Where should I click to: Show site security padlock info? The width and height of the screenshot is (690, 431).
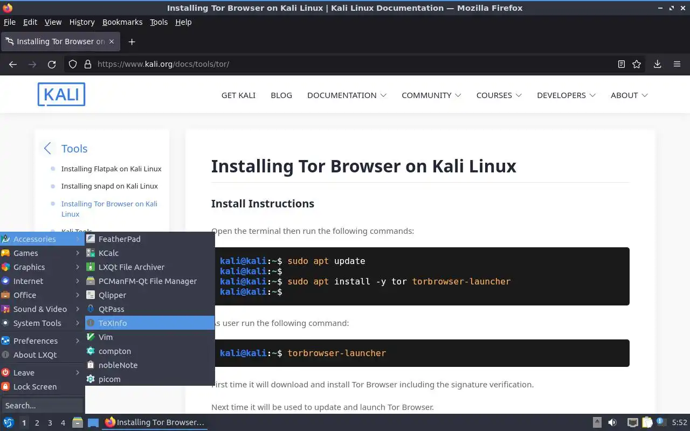pyautogui.click(x=88, y=64)
